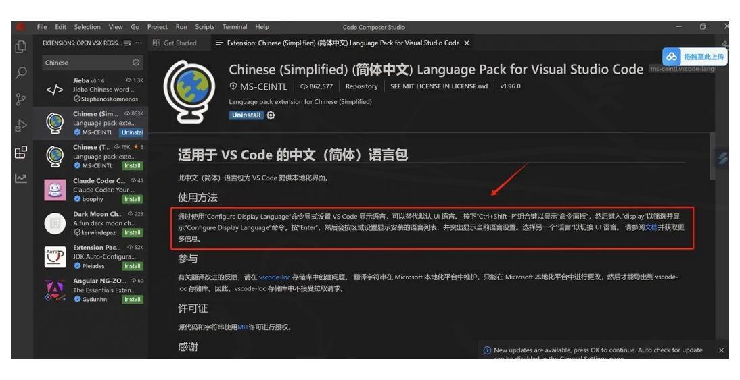Open the chart-line icon in activity bar
The width and height of the screenshot is (740, 380).
tap(21, 178)
